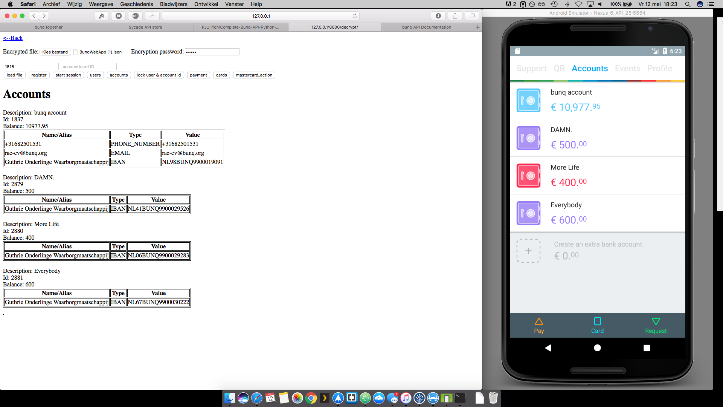The height and width of the screenshot is (407, 723).
Task: Click the Back link
Action: click(13, 38)
